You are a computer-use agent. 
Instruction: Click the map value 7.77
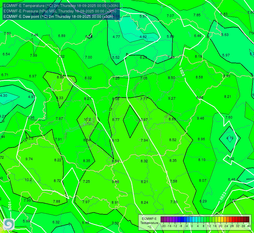144,99
